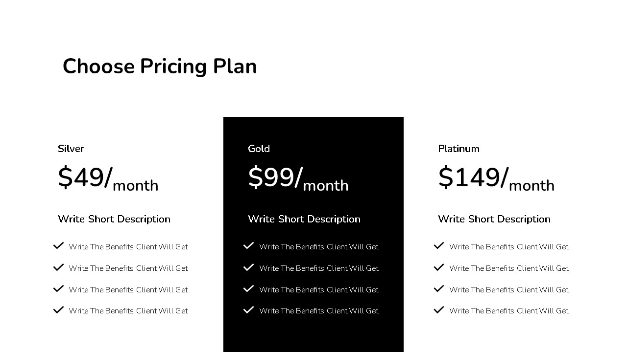Click the fourth checkmark in Platinum column
The image size is (627, 352).
click(x=439, y=309)
